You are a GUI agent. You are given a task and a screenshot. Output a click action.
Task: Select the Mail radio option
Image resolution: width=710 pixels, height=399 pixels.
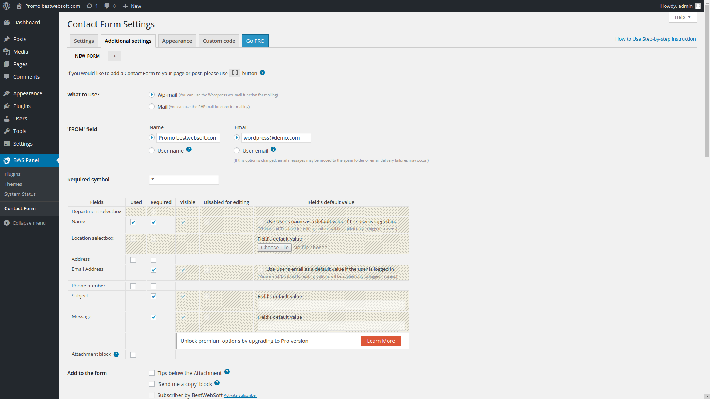152,106
